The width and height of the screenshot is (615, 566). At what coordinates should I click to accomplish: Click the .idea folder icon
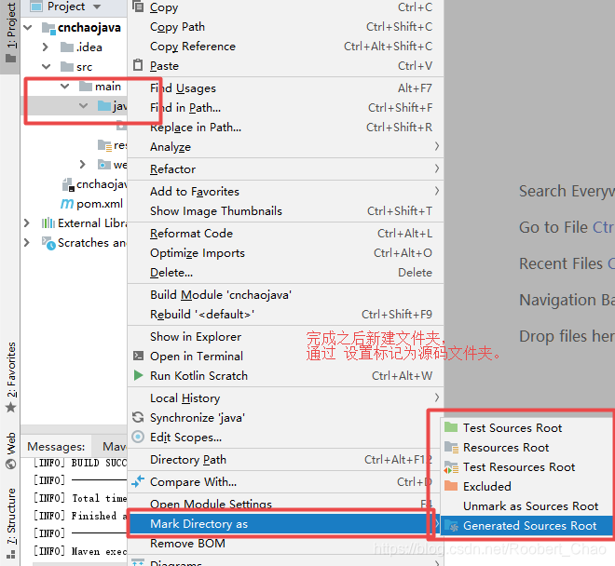click(x=67, y=47)
